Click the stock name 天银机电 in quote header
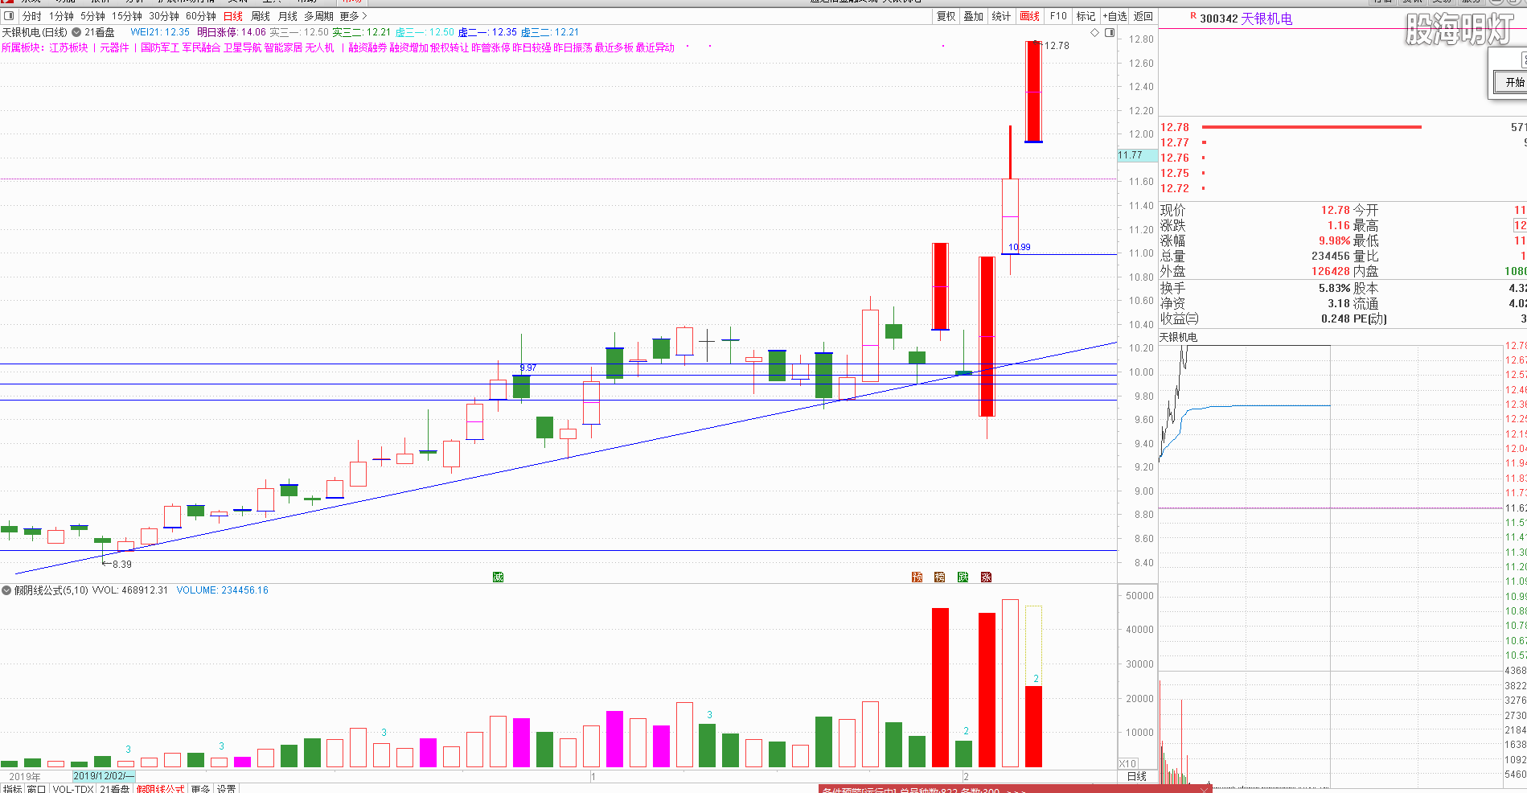This screenshot has width=1527, height=793. click(x=1267, y=18)
